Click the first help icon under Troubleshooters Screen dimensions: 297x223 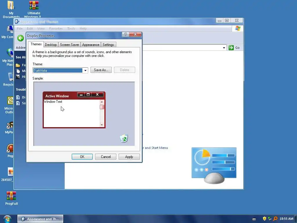pos(18,98)
